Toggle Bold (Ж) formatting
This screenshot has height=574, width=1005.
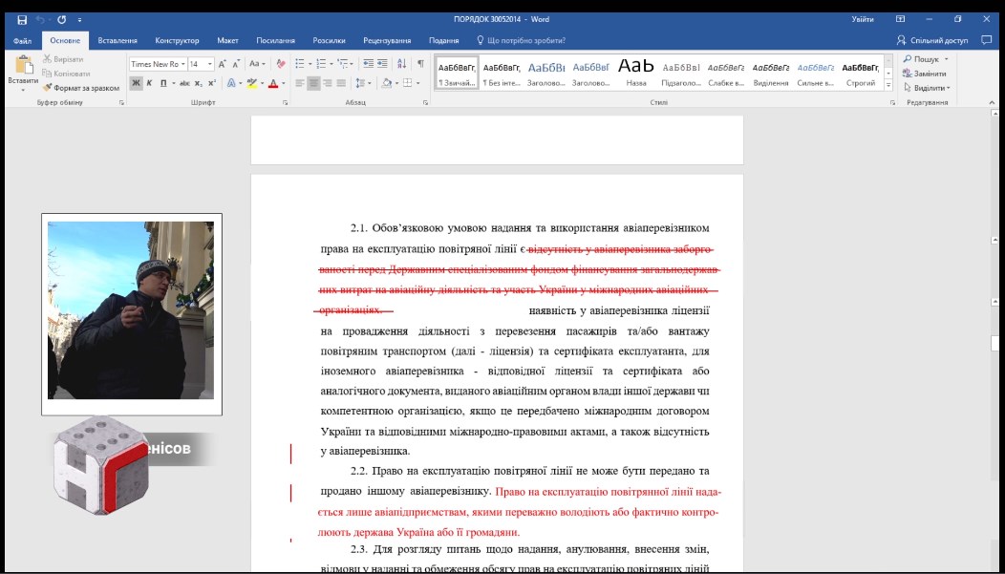pyautogui.click(x=136, y=83)
